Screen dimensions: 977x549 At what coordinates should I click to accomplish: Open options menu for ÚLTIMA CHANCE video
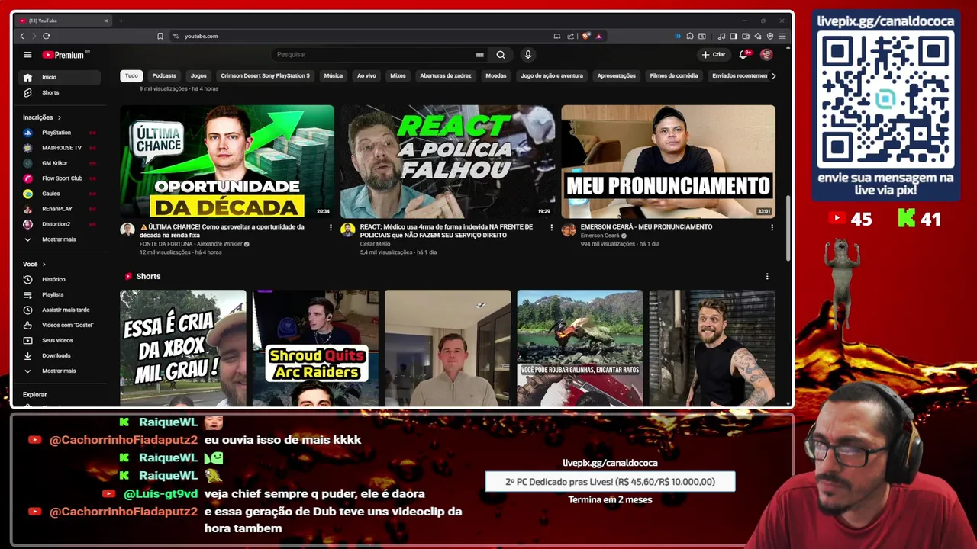pyautogui.click(x=331, y=227)
